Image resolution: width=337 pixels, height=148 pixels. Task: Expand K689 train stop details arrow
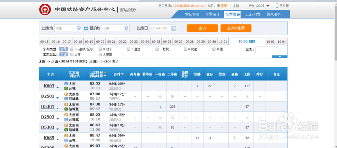[x=57, y=139]
